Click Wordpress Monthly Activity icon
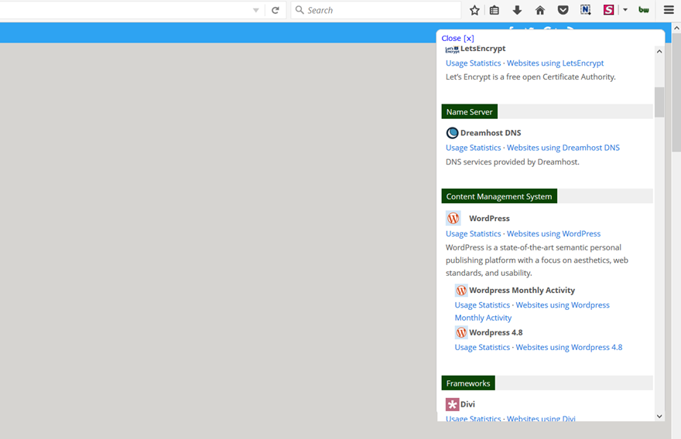The width and height of the screenshot is (681, 439). (460, 290)
